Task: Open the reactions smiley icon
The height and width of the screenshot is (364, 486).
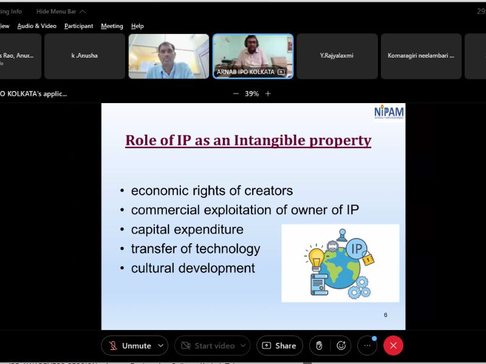Action: pos(341,345)
